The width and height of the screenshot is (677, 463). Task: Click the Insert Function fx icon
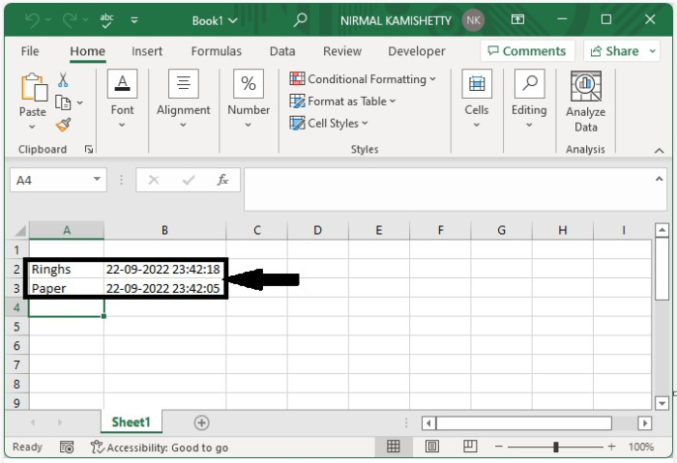click(222, 180)
